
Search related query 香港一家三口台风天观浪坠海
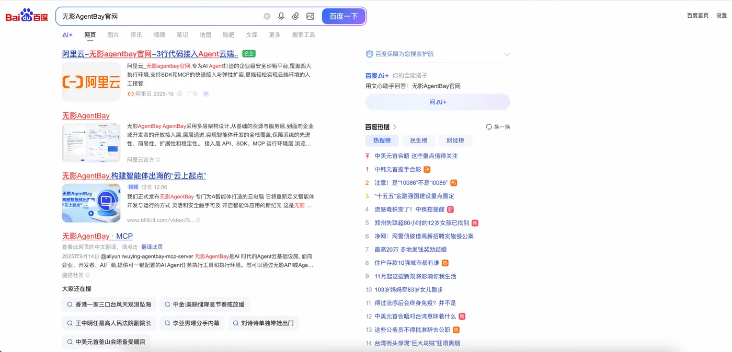109,304
